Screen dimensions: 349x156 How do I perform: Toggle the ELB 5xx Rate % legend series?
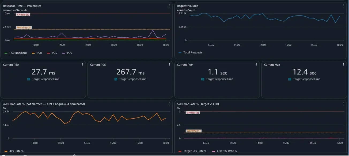point(225,151)
